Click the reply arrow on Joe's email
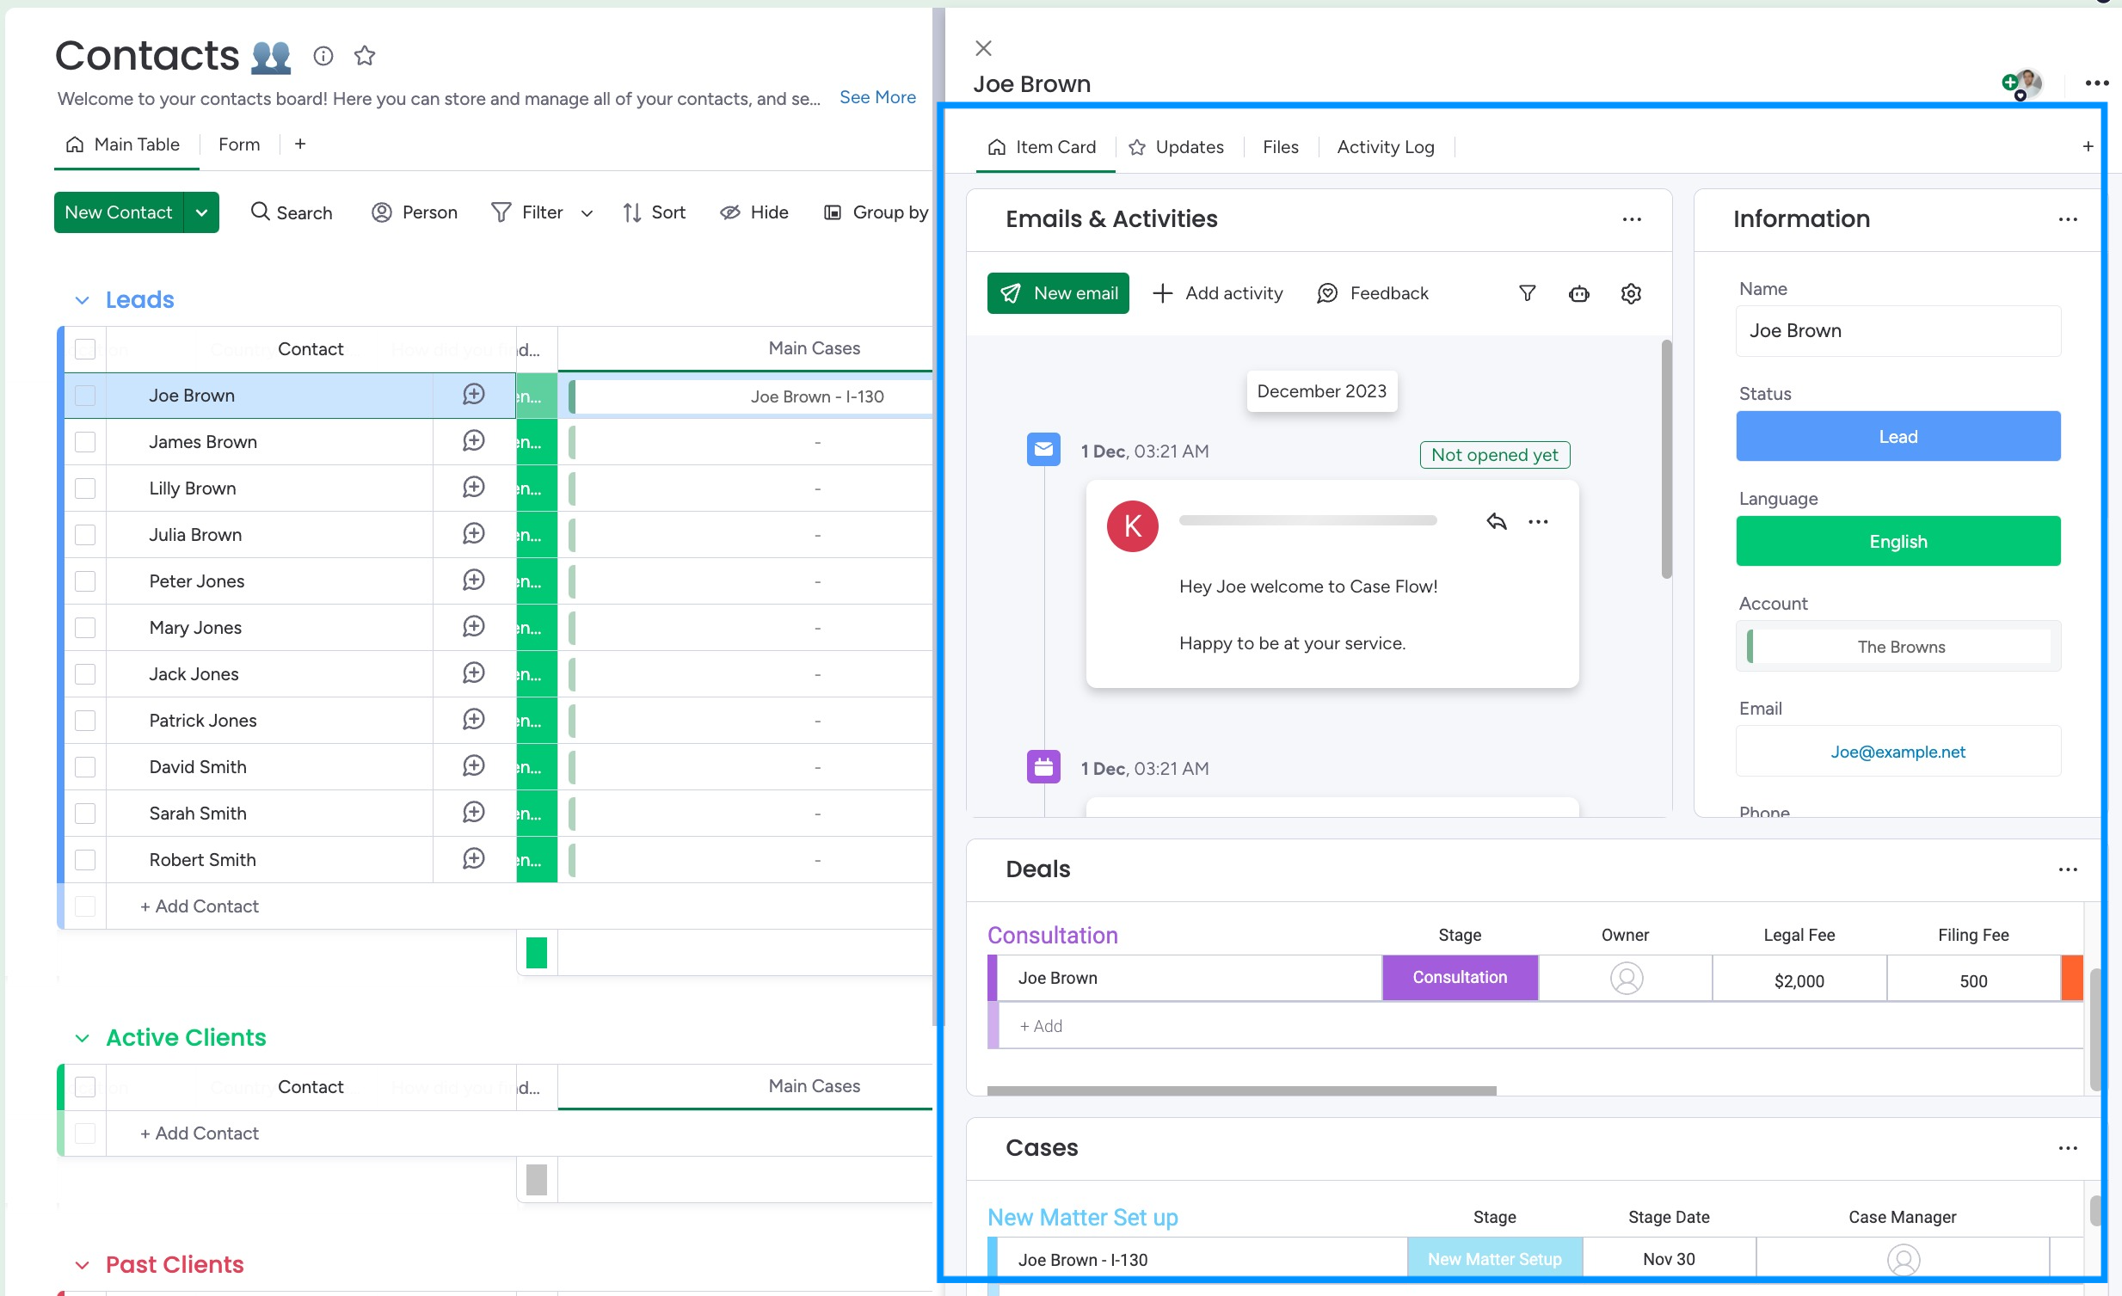 point(1496,520)
